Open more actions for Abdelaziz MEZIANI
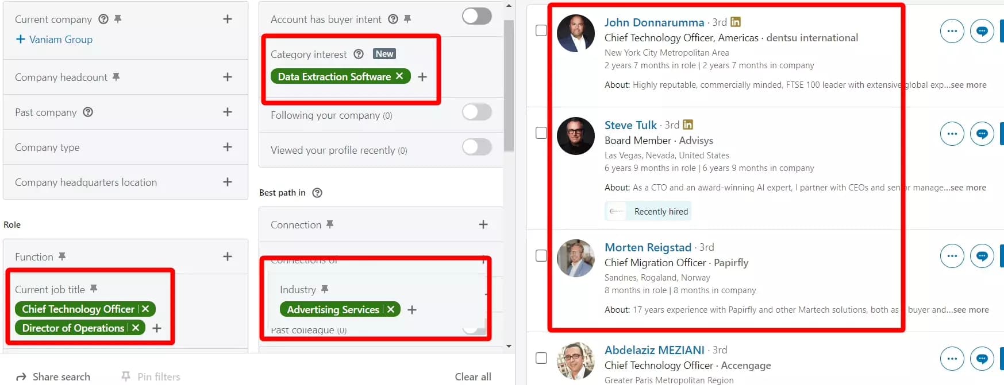The height and width of the screenshot is (385, 1004). [952, 359]
